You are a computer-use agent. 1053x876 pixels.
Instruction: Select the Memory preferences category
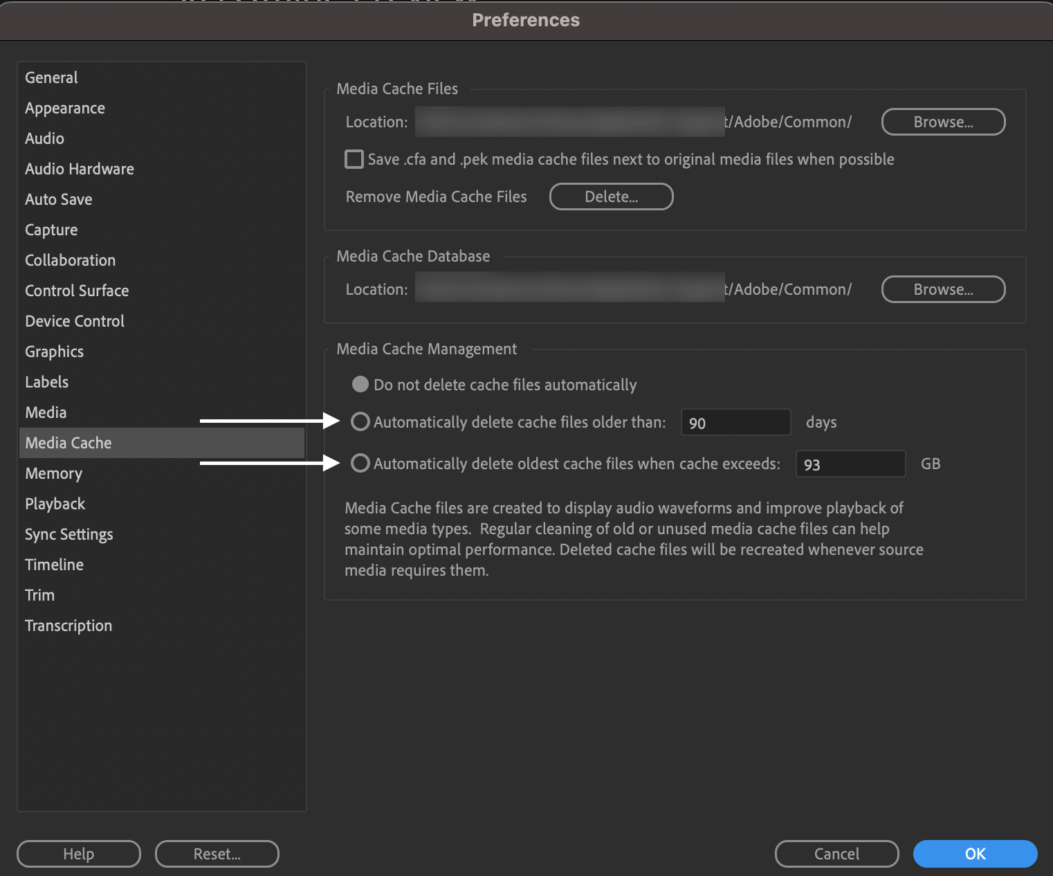pyautogui.click(x=53, y=473)
